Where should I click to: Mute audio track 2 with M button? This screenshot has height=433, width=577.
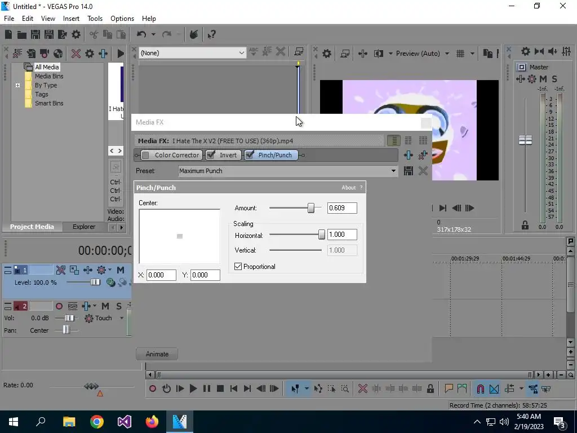point(105,306)
